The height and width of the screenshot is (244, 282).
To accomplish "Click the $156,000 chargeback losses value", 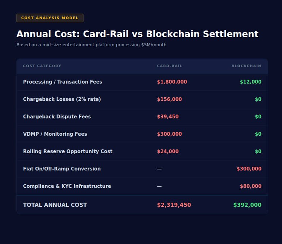I will pos(169,99).
